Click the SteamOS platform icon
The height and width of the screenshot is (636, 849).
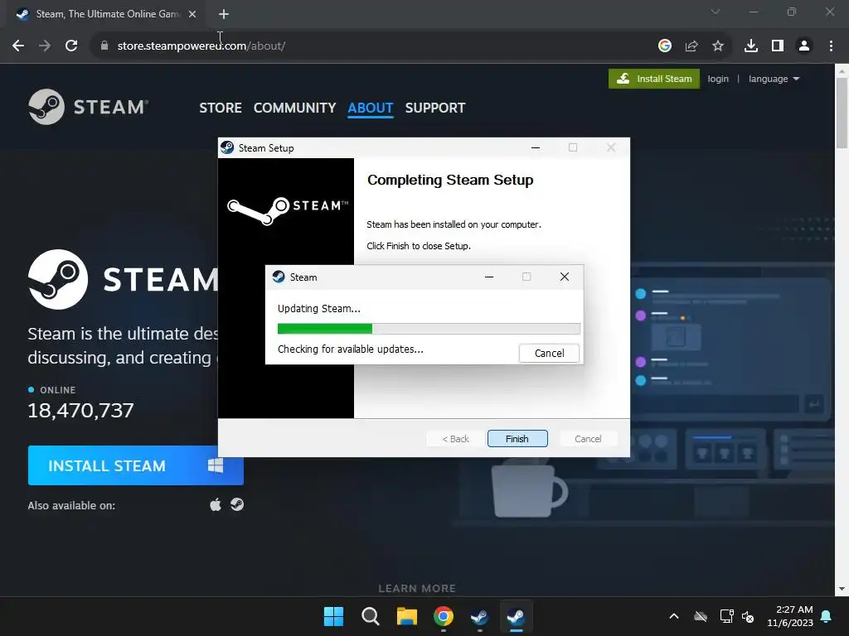[x=237, y=504]
